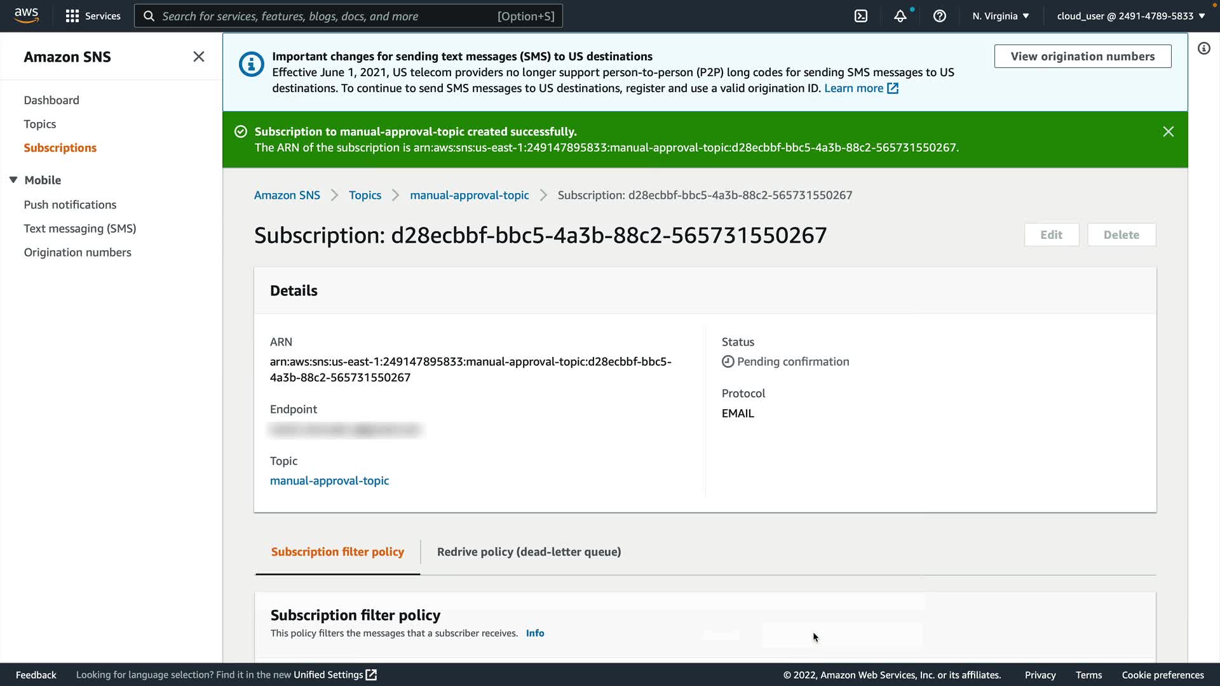Image resolution: width=1220 pixels, height=686 pixels.
Task: Click the Info link beside filter policy
Action: [534, 633]
